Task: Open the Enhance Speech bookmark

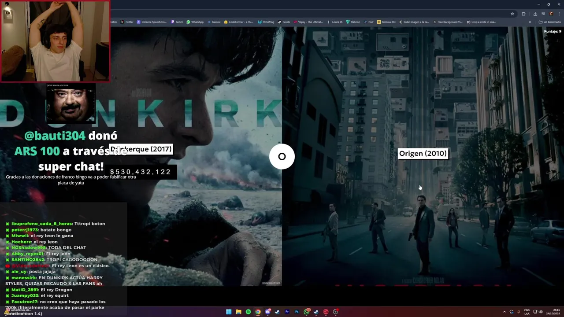Action: [x=152, y=22]
